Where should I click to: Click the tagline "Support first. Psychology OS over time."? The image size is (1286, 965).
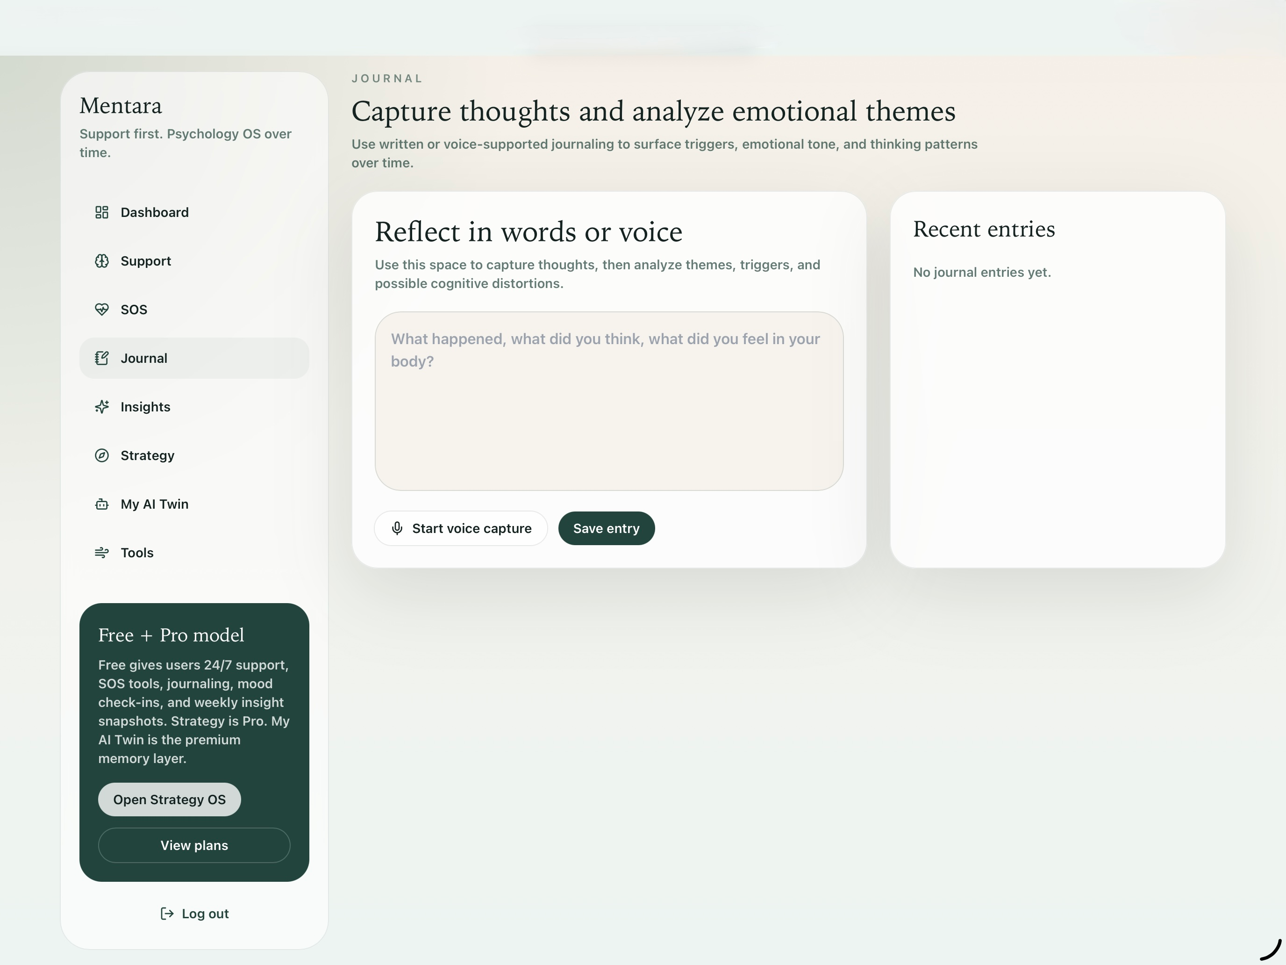click(186, 143)
